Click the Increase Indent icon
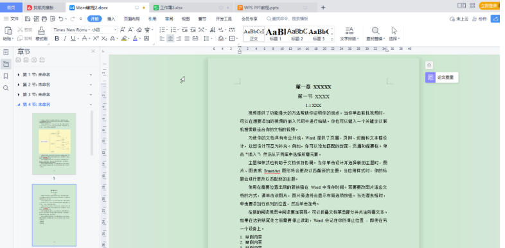505x248 pixels. pyautogui.click(x=193, y=30)
